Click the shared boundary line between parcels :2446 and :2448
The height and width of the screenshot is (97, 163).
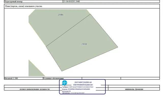tap(68, 30)
